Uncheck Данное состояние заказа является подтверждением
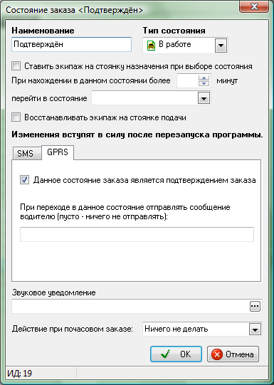The width and height of the screenshot is (274, 385). (24, 180)
